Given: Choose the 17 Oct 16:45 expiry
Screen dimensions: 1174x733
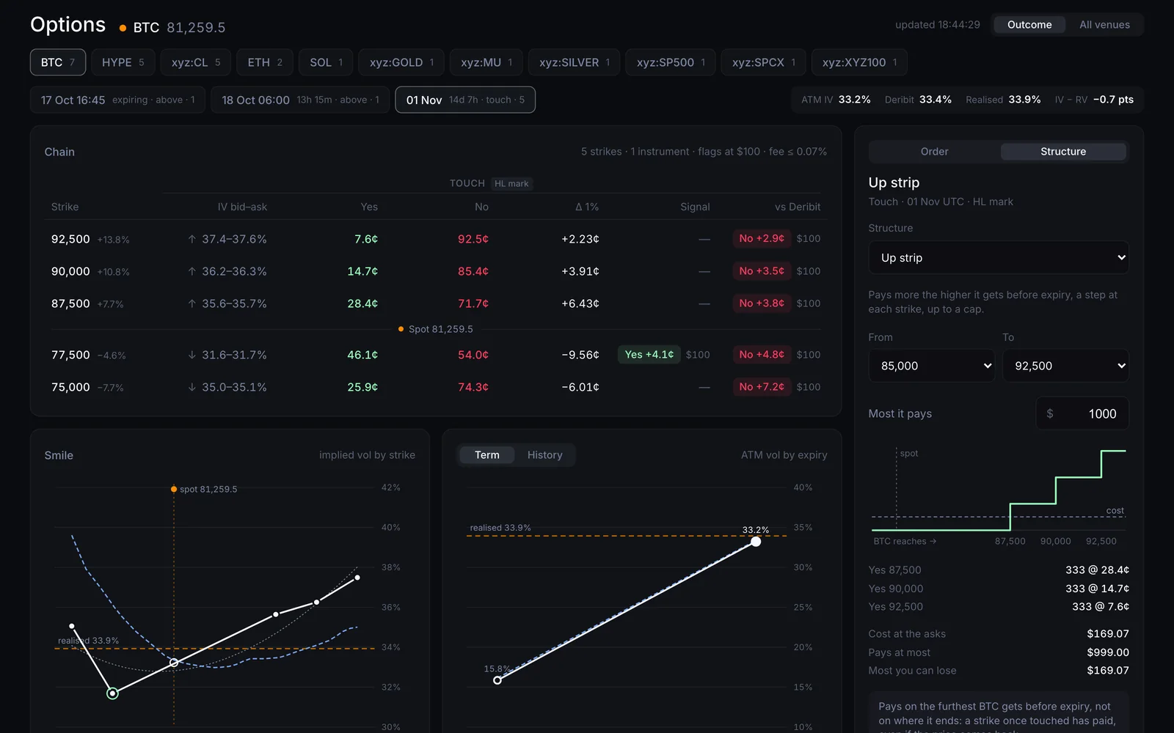Looking at the screenshot, I should coord(117,100).
